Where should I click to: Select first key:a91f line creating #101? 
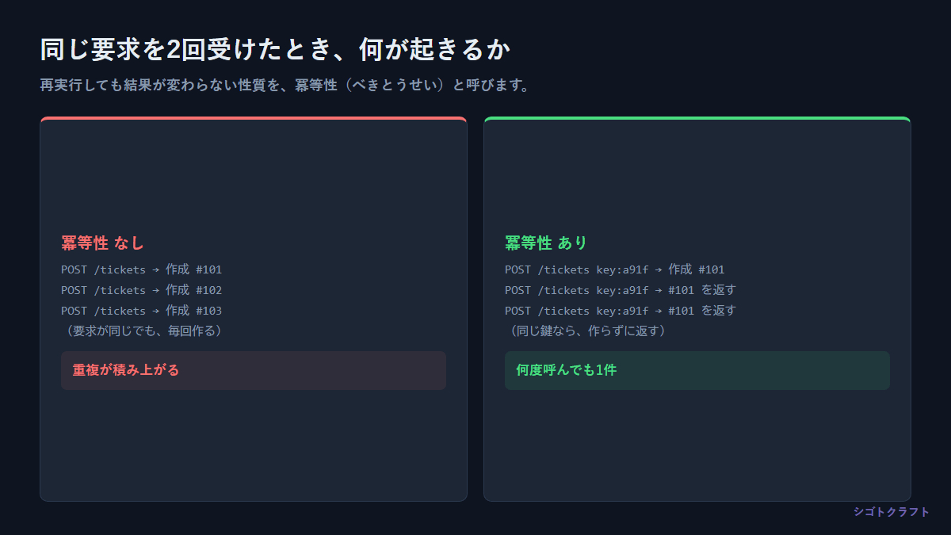point(615,269)
